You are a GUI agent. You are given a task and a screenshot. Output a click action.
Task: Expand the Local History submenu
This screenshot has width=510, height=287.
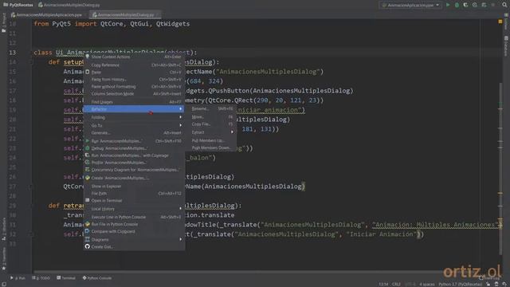point(134,209)
